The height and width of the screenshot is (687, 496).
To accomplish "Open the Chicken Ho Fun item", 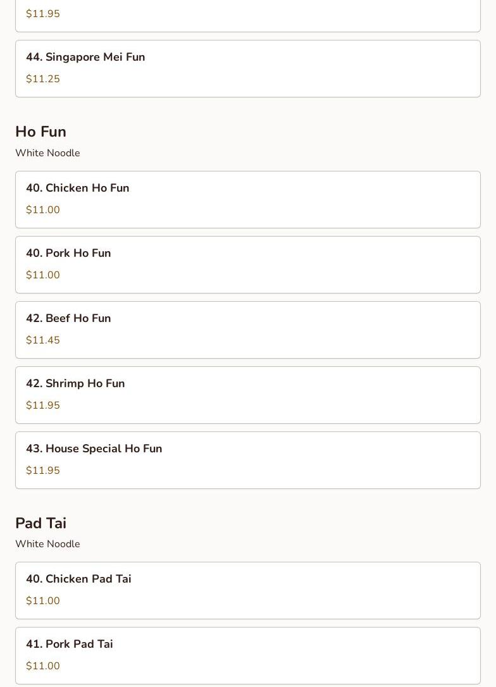I will point(247,199).
